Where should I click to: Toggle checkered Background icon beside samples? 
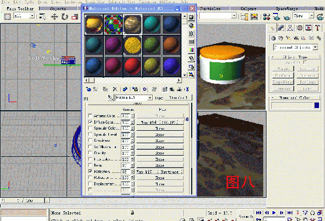pyautogui.click(x=191, y=34)
